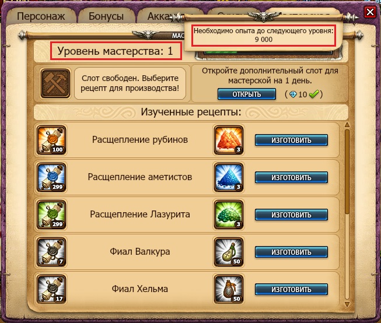Switch to the Бонусы tab
The image size is (381, 323).
point(106,16)
